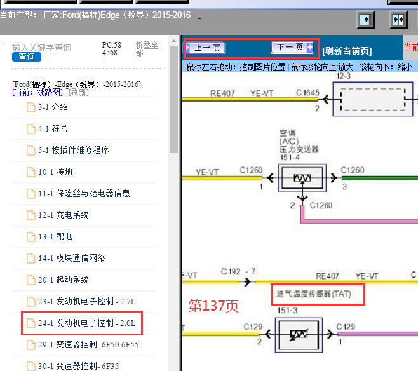The image size is (418, 371).
Task: Collapse all with 折叠全部
Action: 147,49
